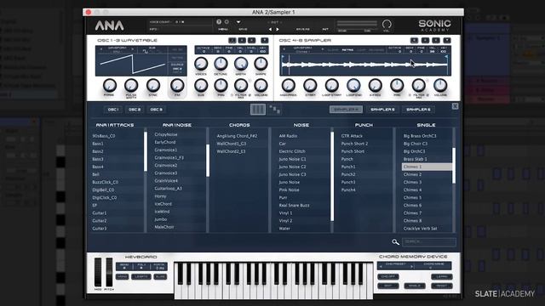Switch browser to SAMPLER 5 tab
Viewport: 545px width, 306px height.
coord(382,110)
